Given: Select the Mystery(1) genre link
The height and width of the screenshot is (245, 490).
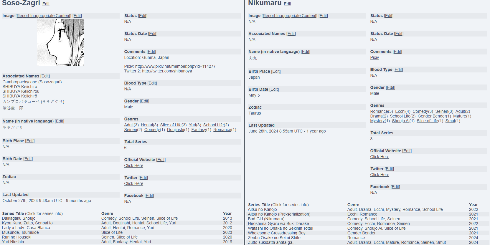Looking at the screenshot, I should point(380,121).
